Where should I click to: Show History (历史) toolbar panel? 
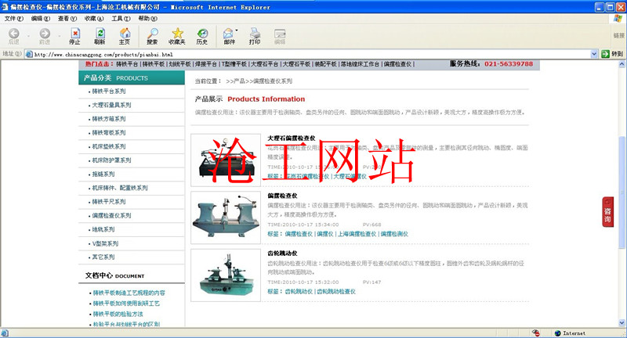pos(202,36)
